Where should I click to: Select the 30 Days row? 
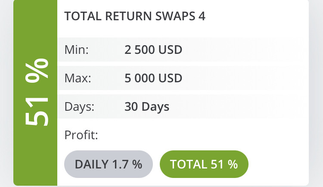(183, 106)
